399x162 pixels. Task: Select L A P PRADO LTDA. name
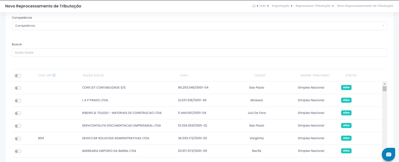[95, 100]
